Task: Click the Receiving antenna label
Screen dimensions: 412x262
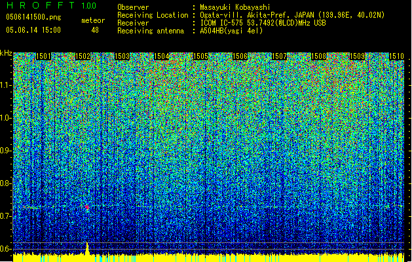Action: click(151, 31)
